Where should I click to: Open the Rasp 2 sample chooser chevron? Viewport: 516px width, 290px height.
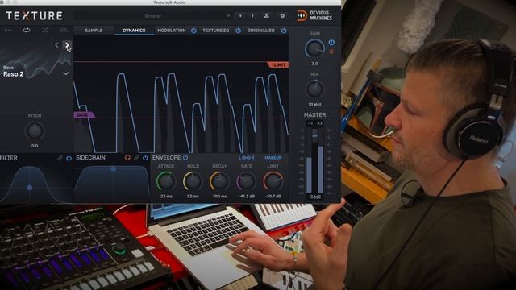coord(66,73)
